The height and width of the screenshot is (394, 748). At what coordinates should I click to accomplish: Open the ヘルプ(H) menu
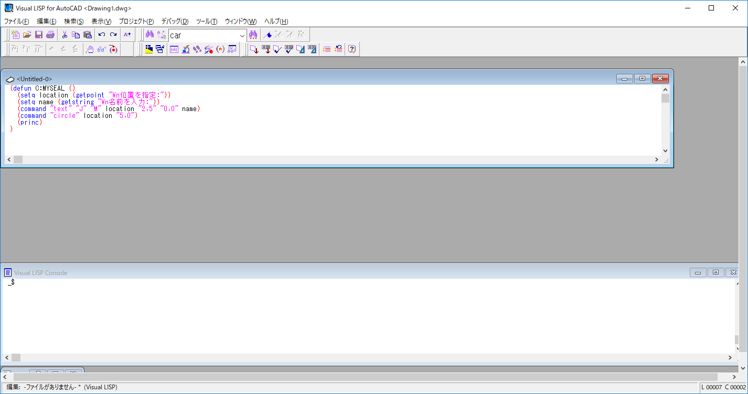tap(276, 21)
